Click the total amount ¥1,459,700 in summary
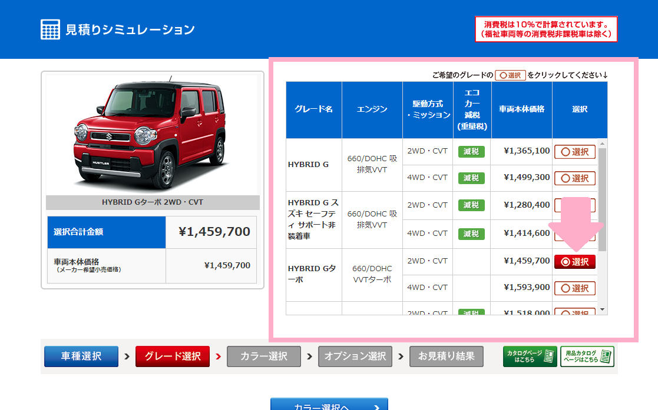 click(214, 231)
